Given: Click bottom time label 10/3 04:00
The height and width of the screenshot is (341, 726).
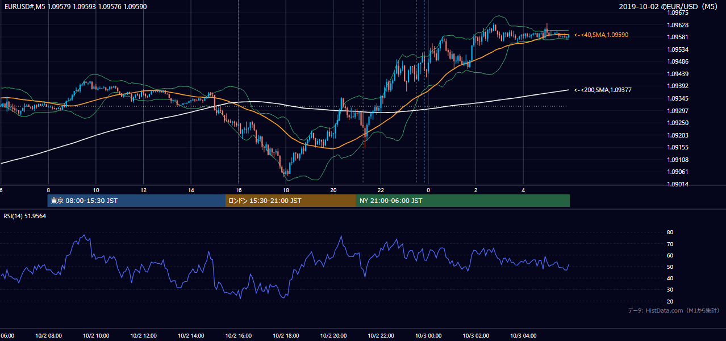Looking at the screenshot, I should tap(523, 336).
